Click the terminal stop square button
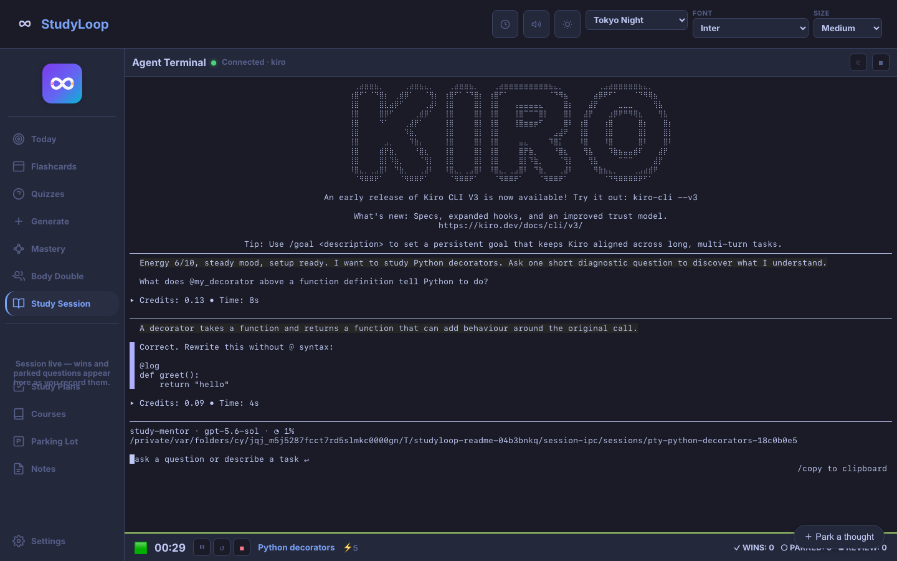The width and height of the screenshot is (897, 561). click(x=881, y=62)
